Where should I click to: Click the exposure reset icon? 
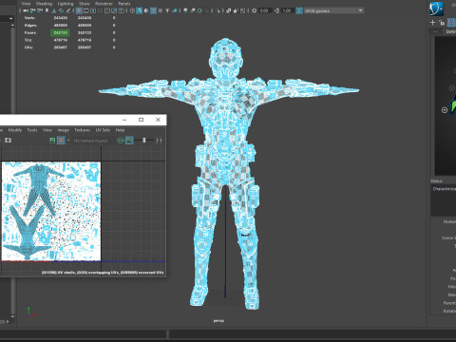(x=254, y=10)
